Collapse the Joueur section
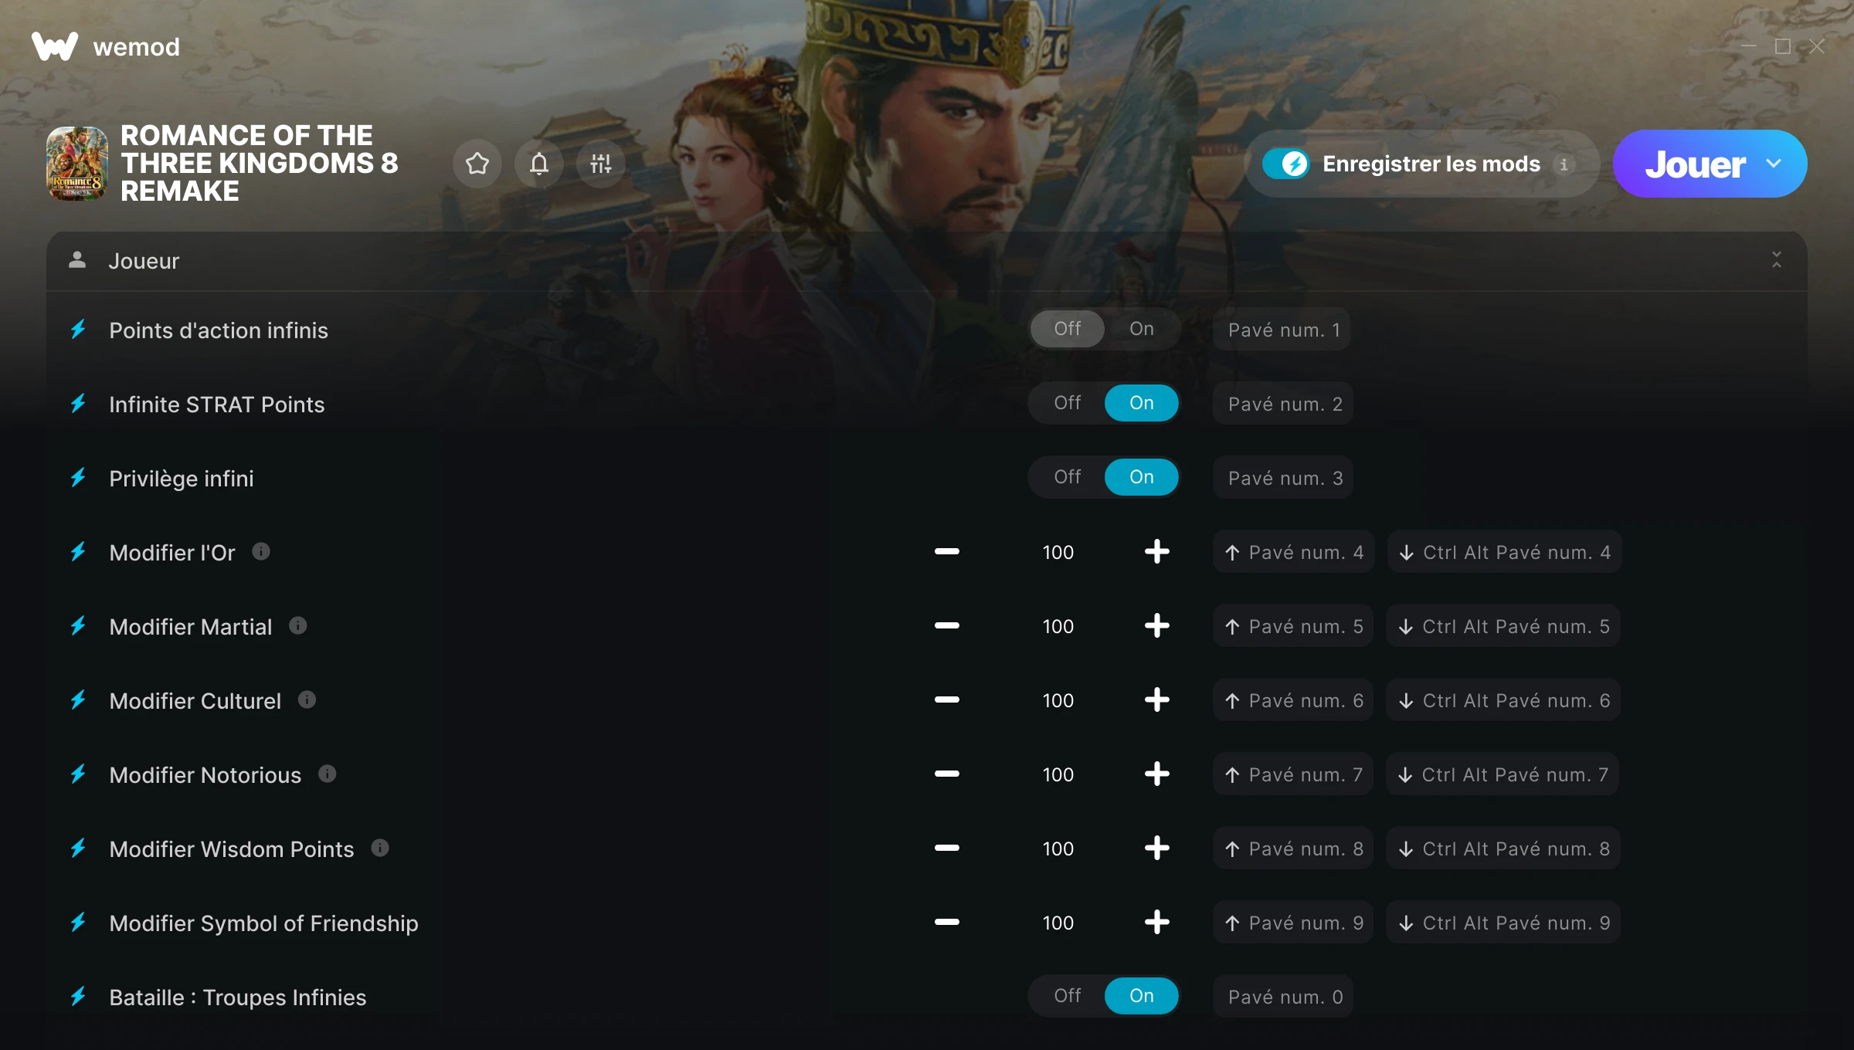Viewport: 1854px width, 1050px height. (1777, 260)
